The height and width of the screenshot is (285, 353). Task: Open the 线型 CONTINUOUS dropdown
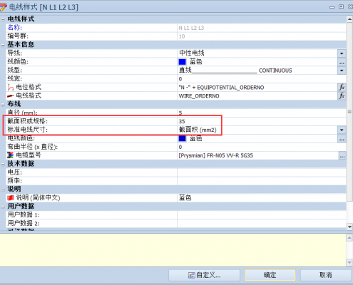pyautogui.click(x=342, y=71)
